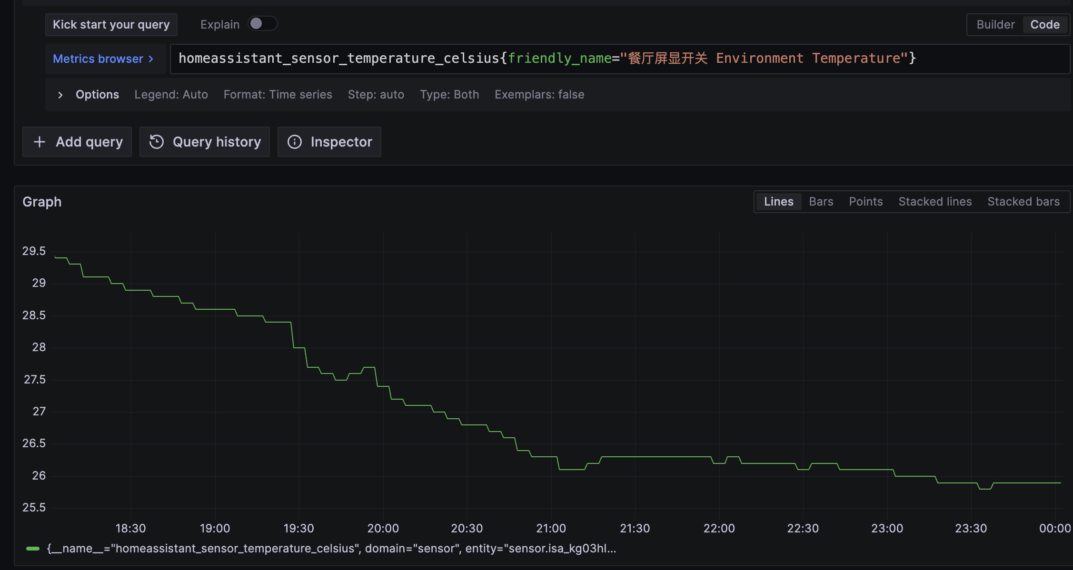Switch graph to Stacked lines
This screenshot has width=1073, height=570.
(934, 202)
